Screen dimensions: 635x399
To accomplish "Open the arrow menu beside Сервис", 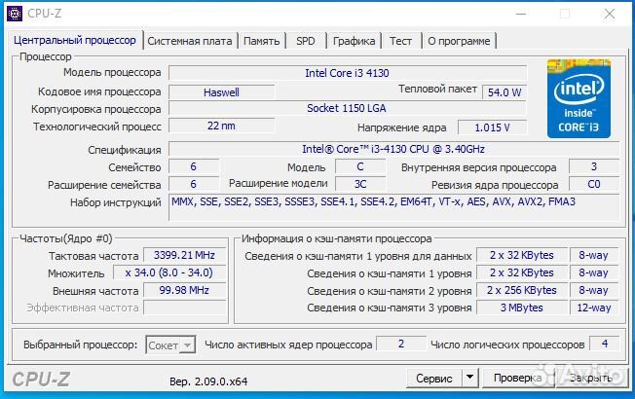I will [x=469, y=379].
